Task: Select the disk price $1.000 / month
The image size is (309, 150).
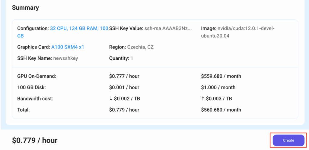Action: click(218, 87)
